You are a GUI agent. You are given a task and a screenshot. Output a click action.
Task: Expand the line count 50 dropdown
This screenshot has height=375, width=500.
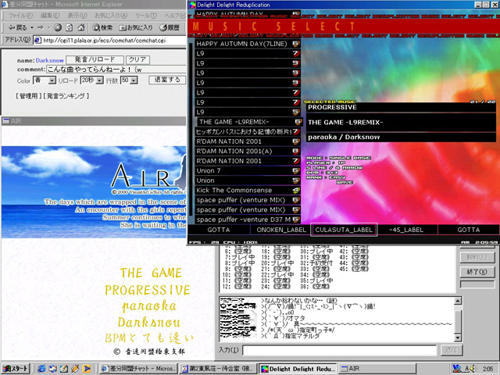(x=130, y=80)
